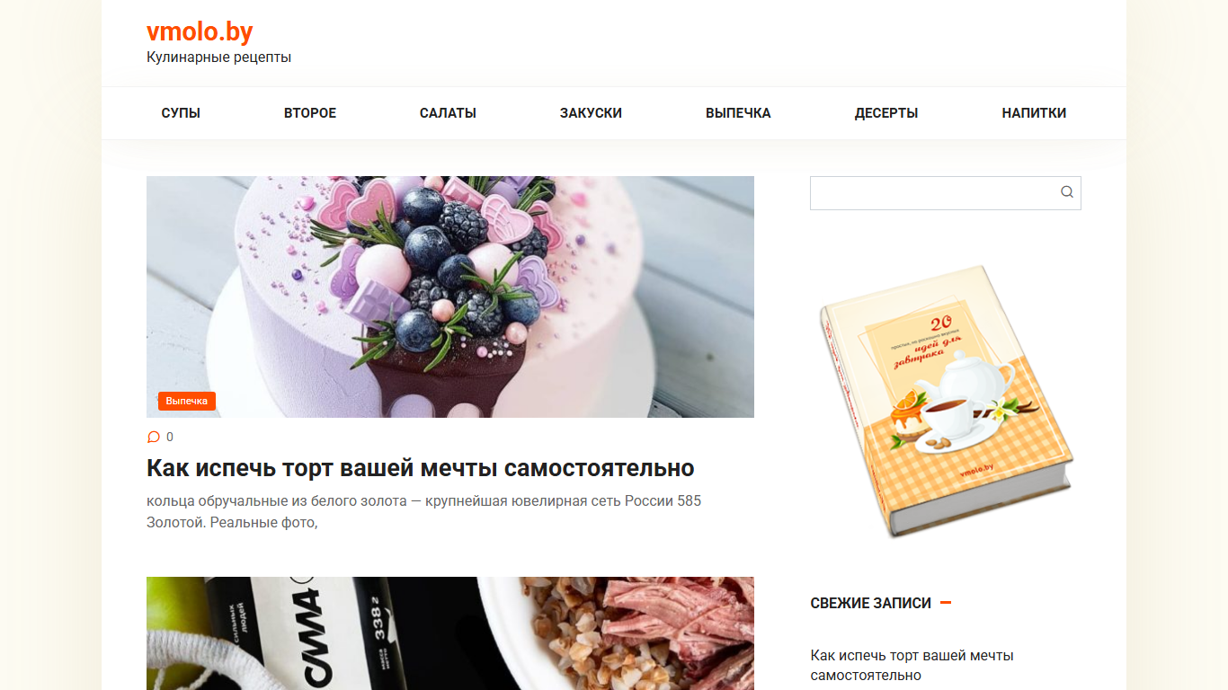The width and height of the screenshot is (1228, 690).
Task: Click the comment count zero next to bubble
Action: 170,438
